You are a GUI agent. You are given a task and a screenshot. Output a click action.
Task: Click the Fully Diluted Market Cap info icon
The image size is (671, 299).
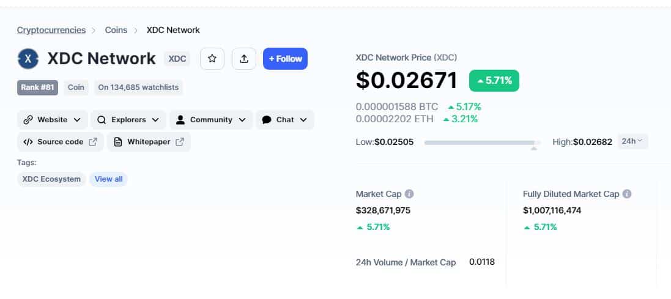point(627,194)
